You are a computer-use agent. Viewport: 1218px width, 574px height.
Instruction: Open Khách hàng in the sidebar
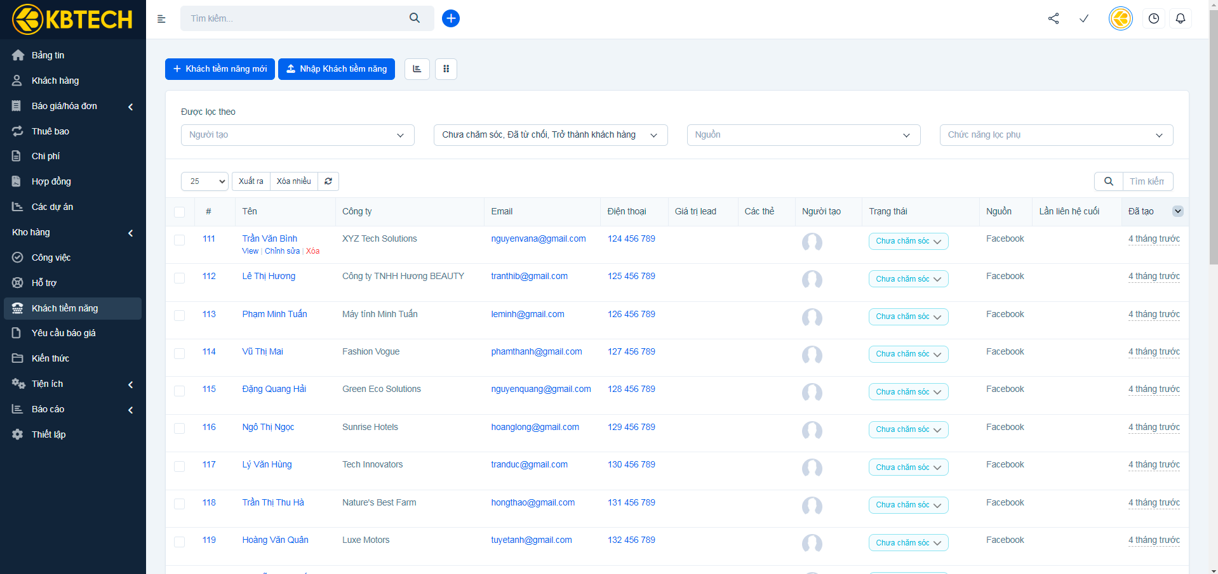tap(55, 81)
